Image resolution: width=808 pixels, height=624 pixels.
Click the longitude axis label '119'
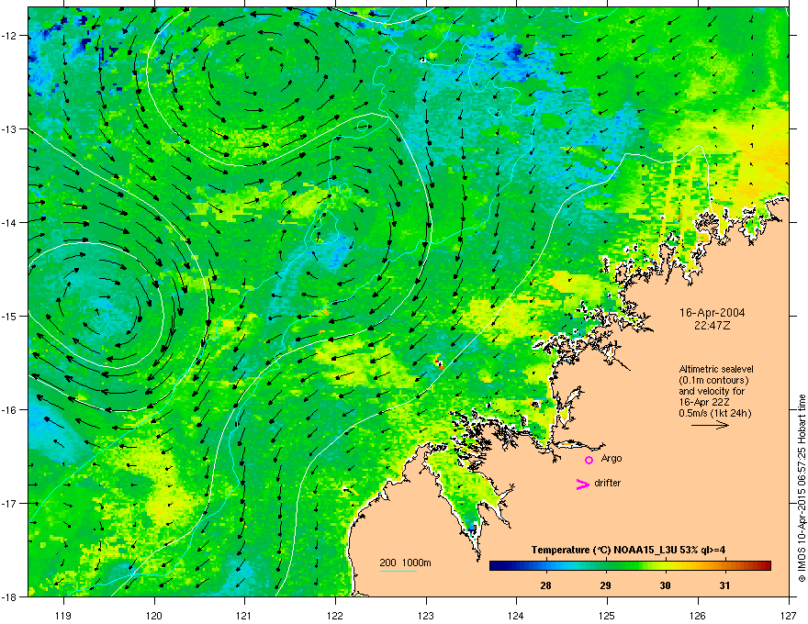tap(63, 615)
